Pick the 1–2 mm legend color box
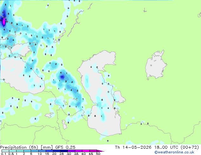201x155 pixels. [x=20, y=151]
